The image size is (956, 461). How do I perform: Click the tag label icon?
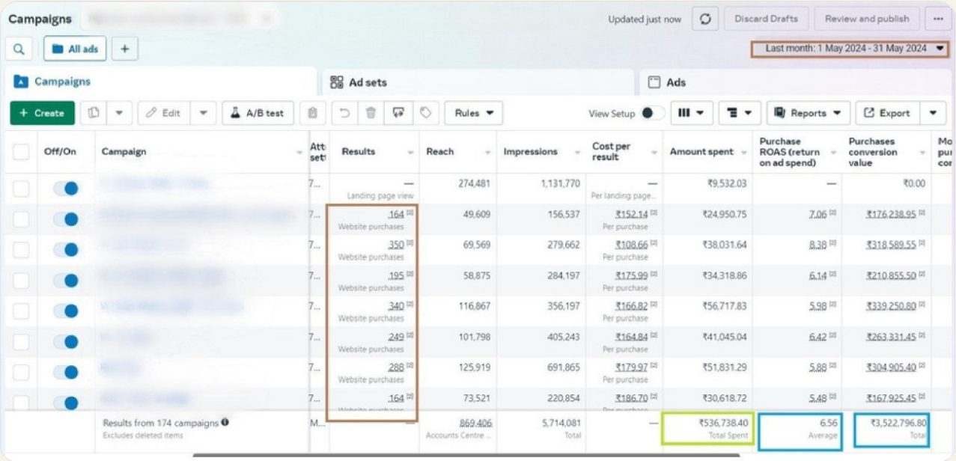pos(425,113)
